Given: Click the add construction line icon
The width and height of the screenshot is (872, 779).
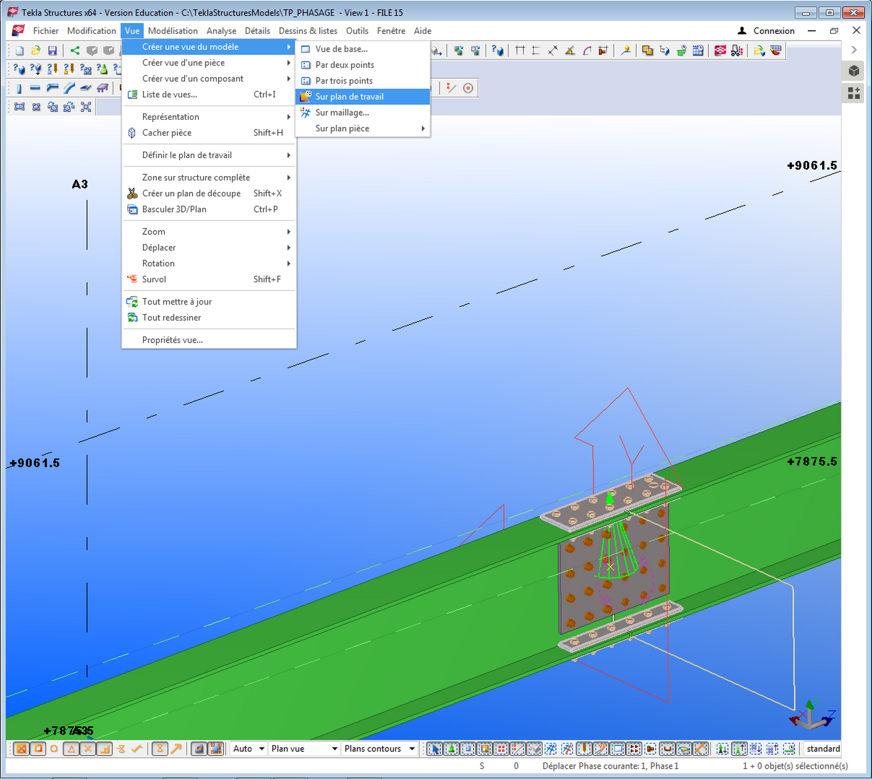Looking at the screenshot, I should (x=451, y=88).
